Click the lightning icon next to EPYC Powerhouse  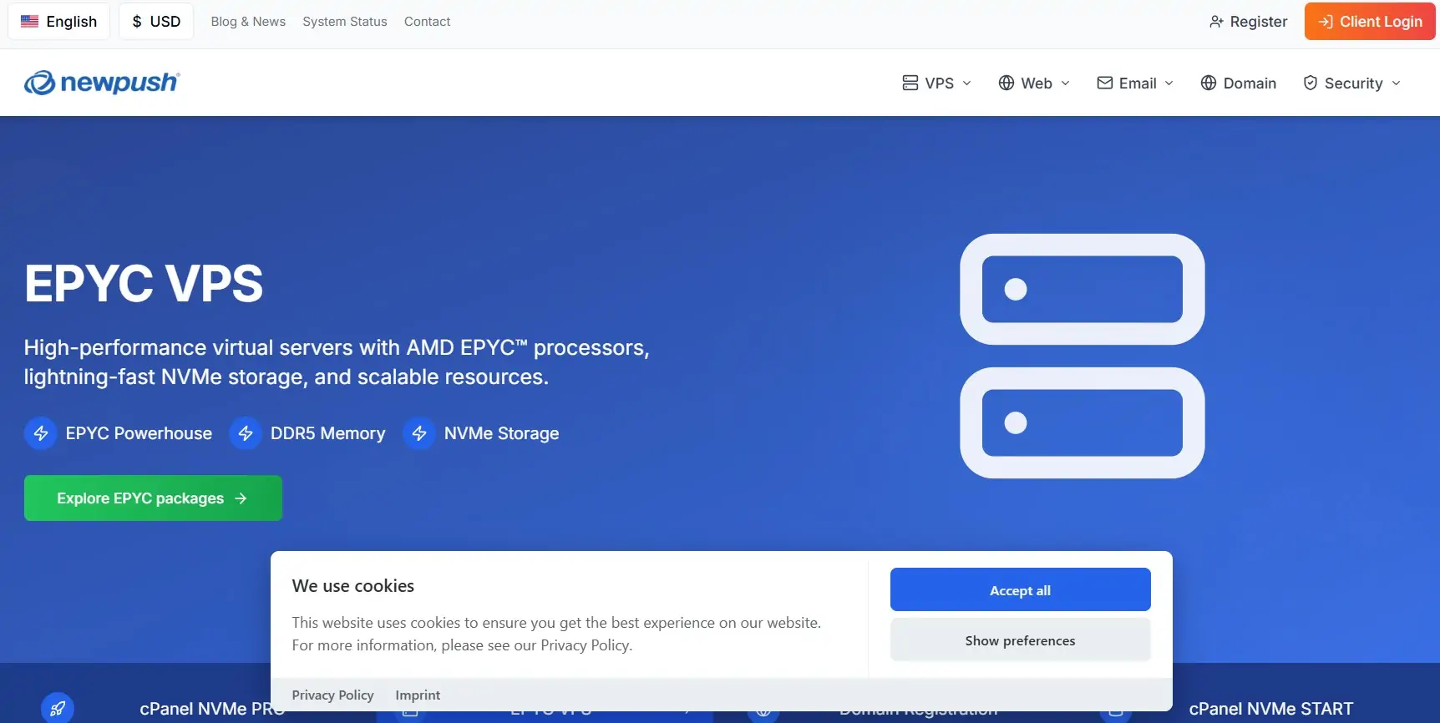tap(40, 433)
